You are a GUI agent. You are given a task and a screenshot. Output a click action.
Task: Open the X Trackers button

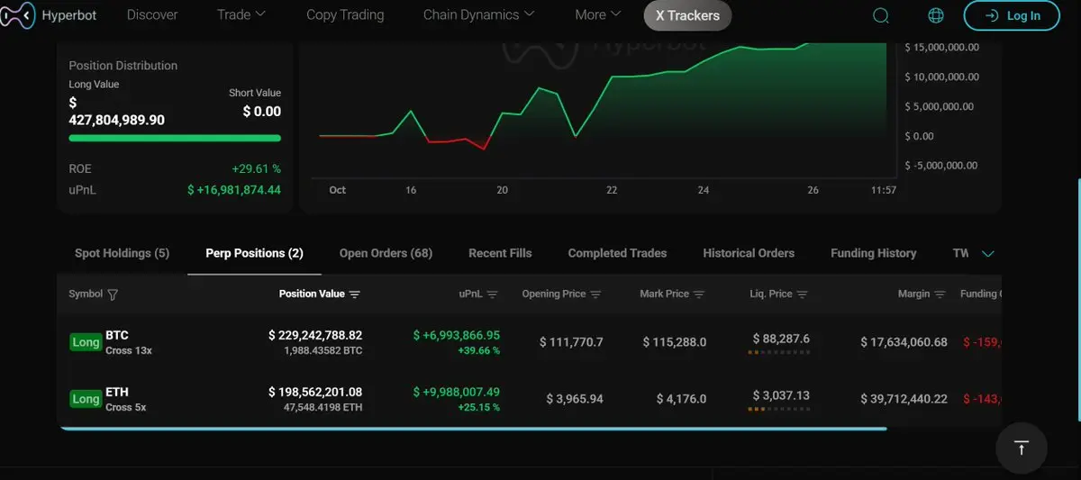point(688,15)
